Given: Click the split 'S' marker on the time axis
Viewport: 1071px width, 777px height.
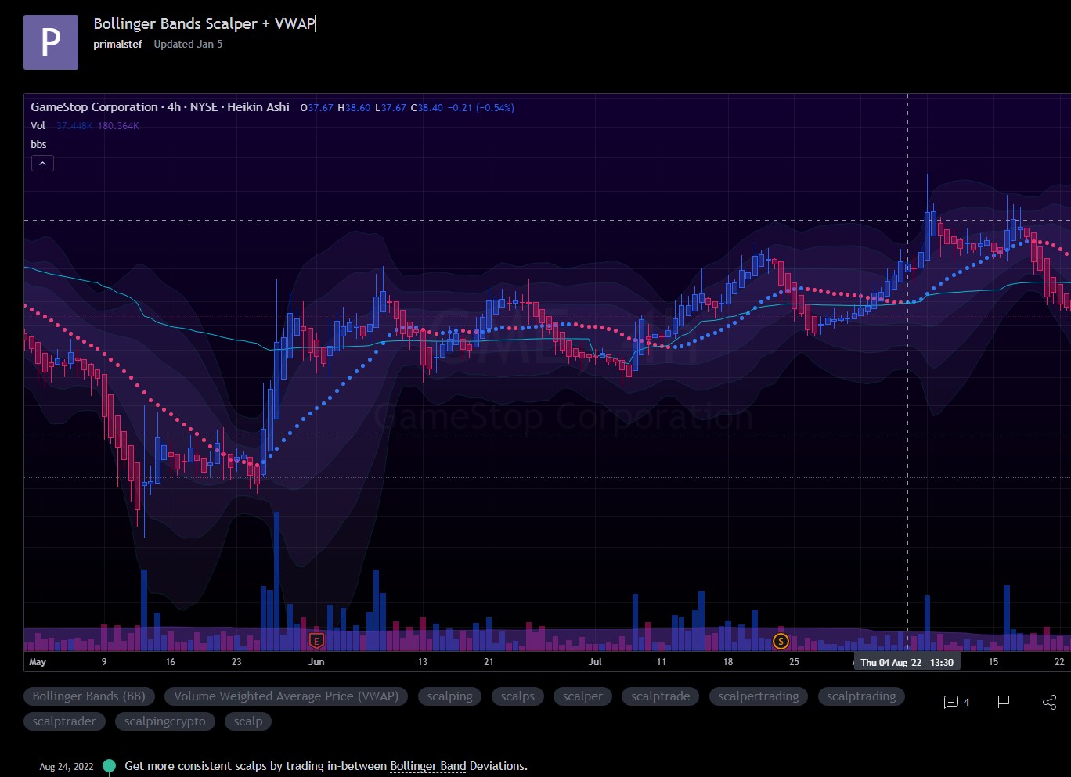Looking at the screenshot, I should 780,641.
